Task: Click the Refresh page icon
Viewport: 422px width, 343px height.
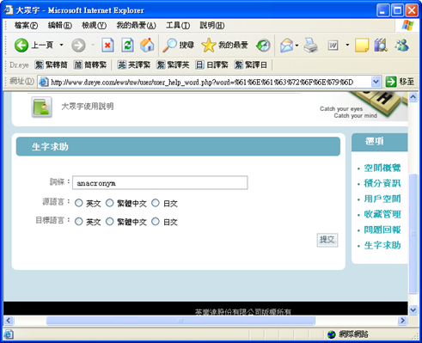Action: (127, 45)
